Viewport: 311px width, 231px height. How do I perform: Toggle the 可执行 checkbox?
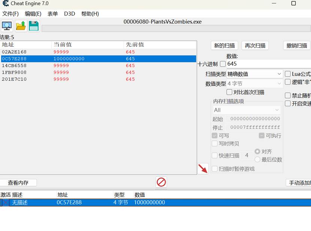[x=262, y=136]
